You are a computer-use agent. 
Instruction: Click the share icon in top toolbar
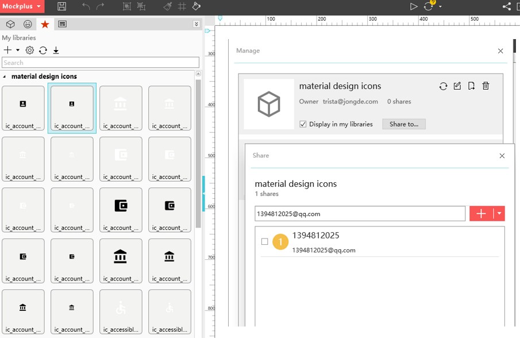pyautogui.click(x=506, y=6)
